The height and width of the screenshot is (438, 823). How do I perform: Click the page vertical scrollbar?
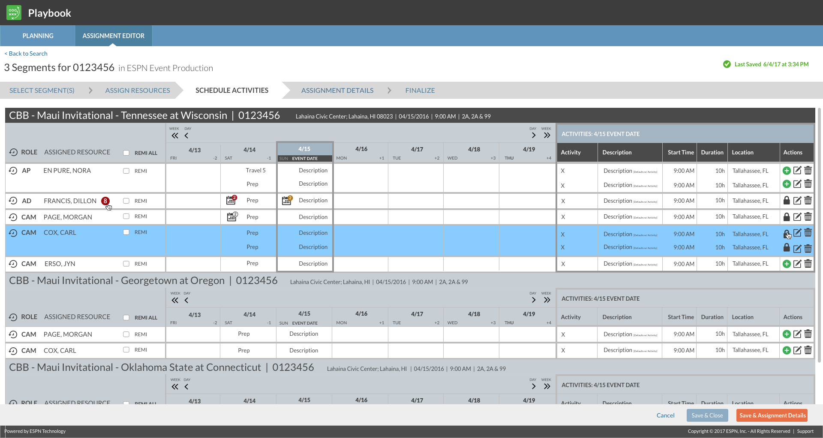819,234
